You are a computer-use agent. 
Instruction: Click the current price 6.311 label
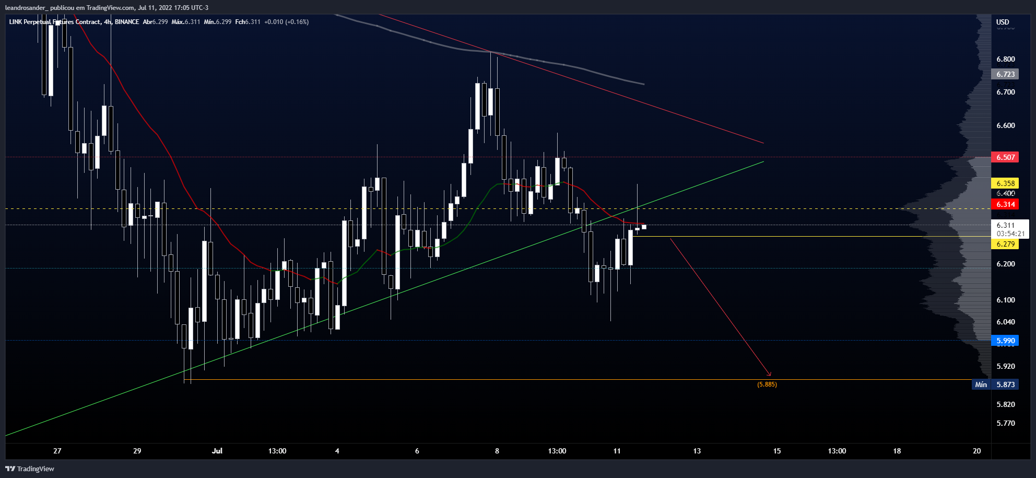click(1005, 225)
